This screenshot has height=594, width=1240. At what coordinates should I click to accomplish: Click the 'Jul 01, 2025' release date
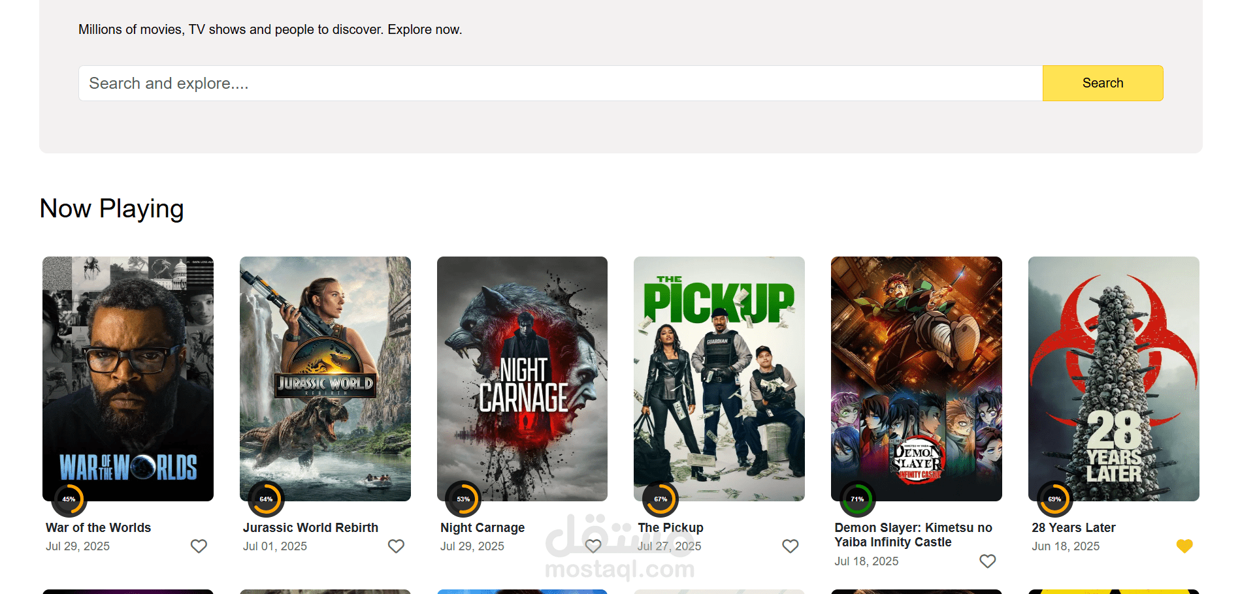click(275, 546)
